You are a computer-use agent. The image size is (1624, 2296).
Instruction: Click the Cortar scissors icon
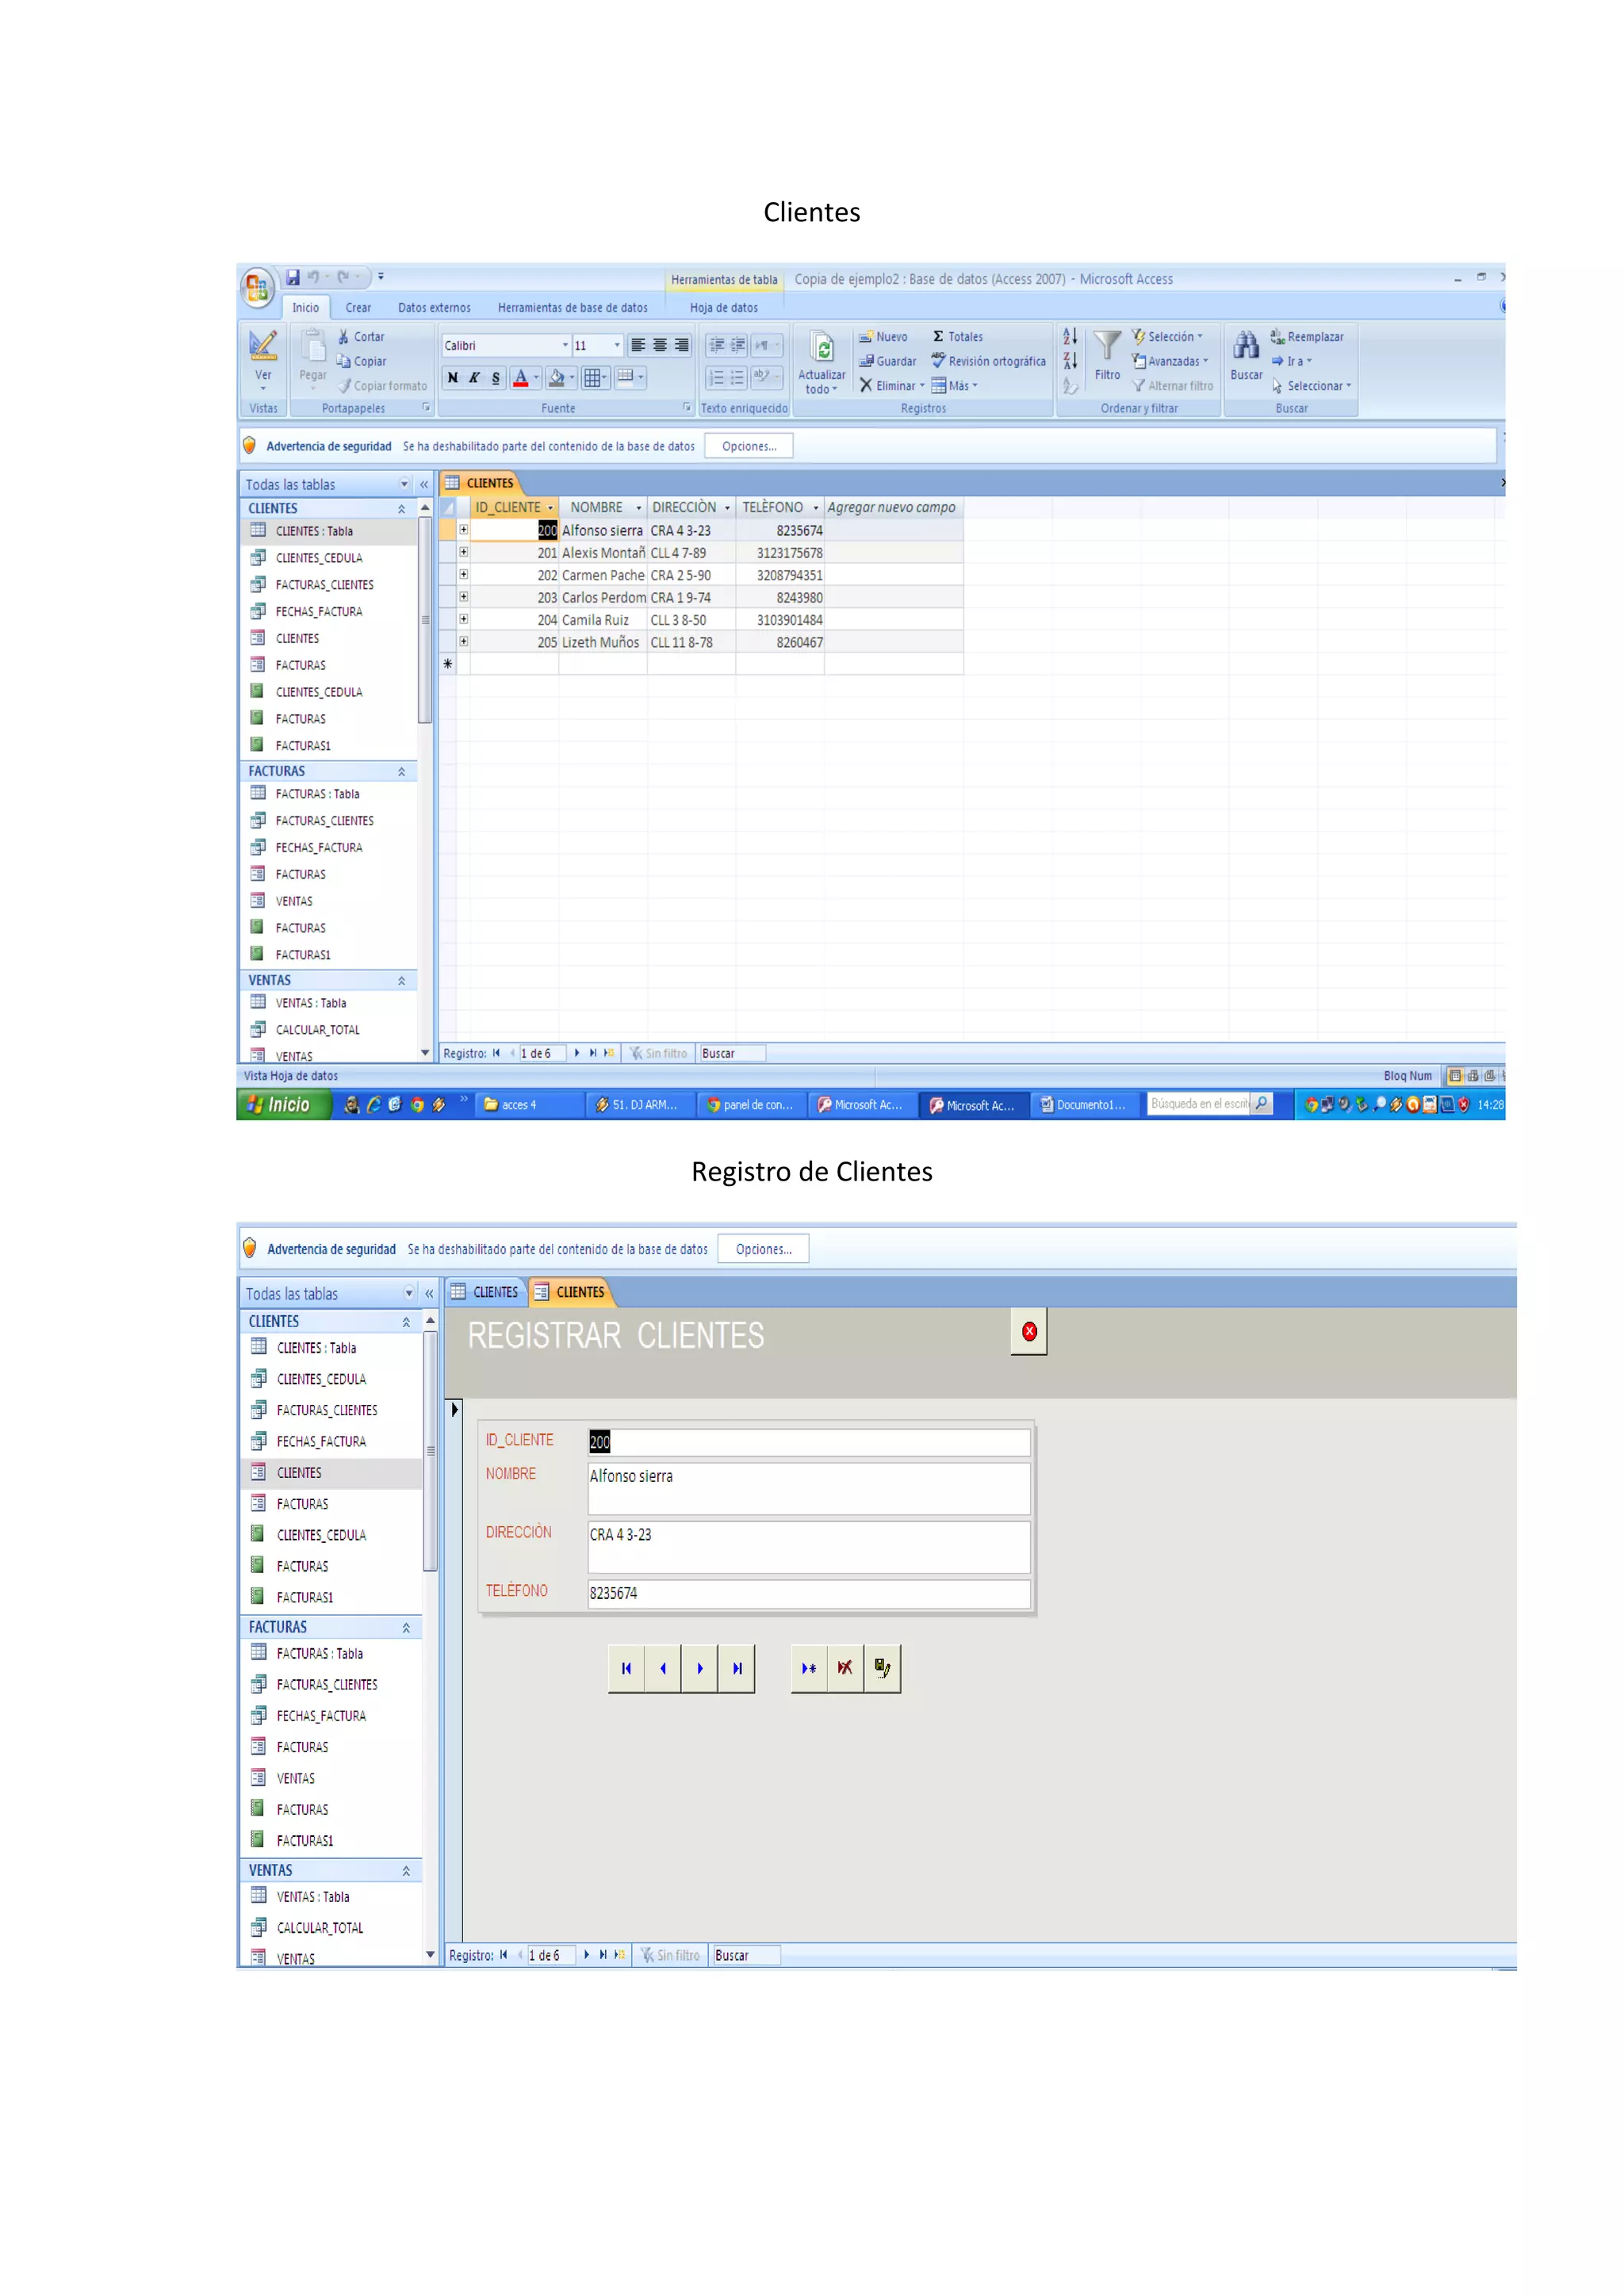(x=344, y=337)
